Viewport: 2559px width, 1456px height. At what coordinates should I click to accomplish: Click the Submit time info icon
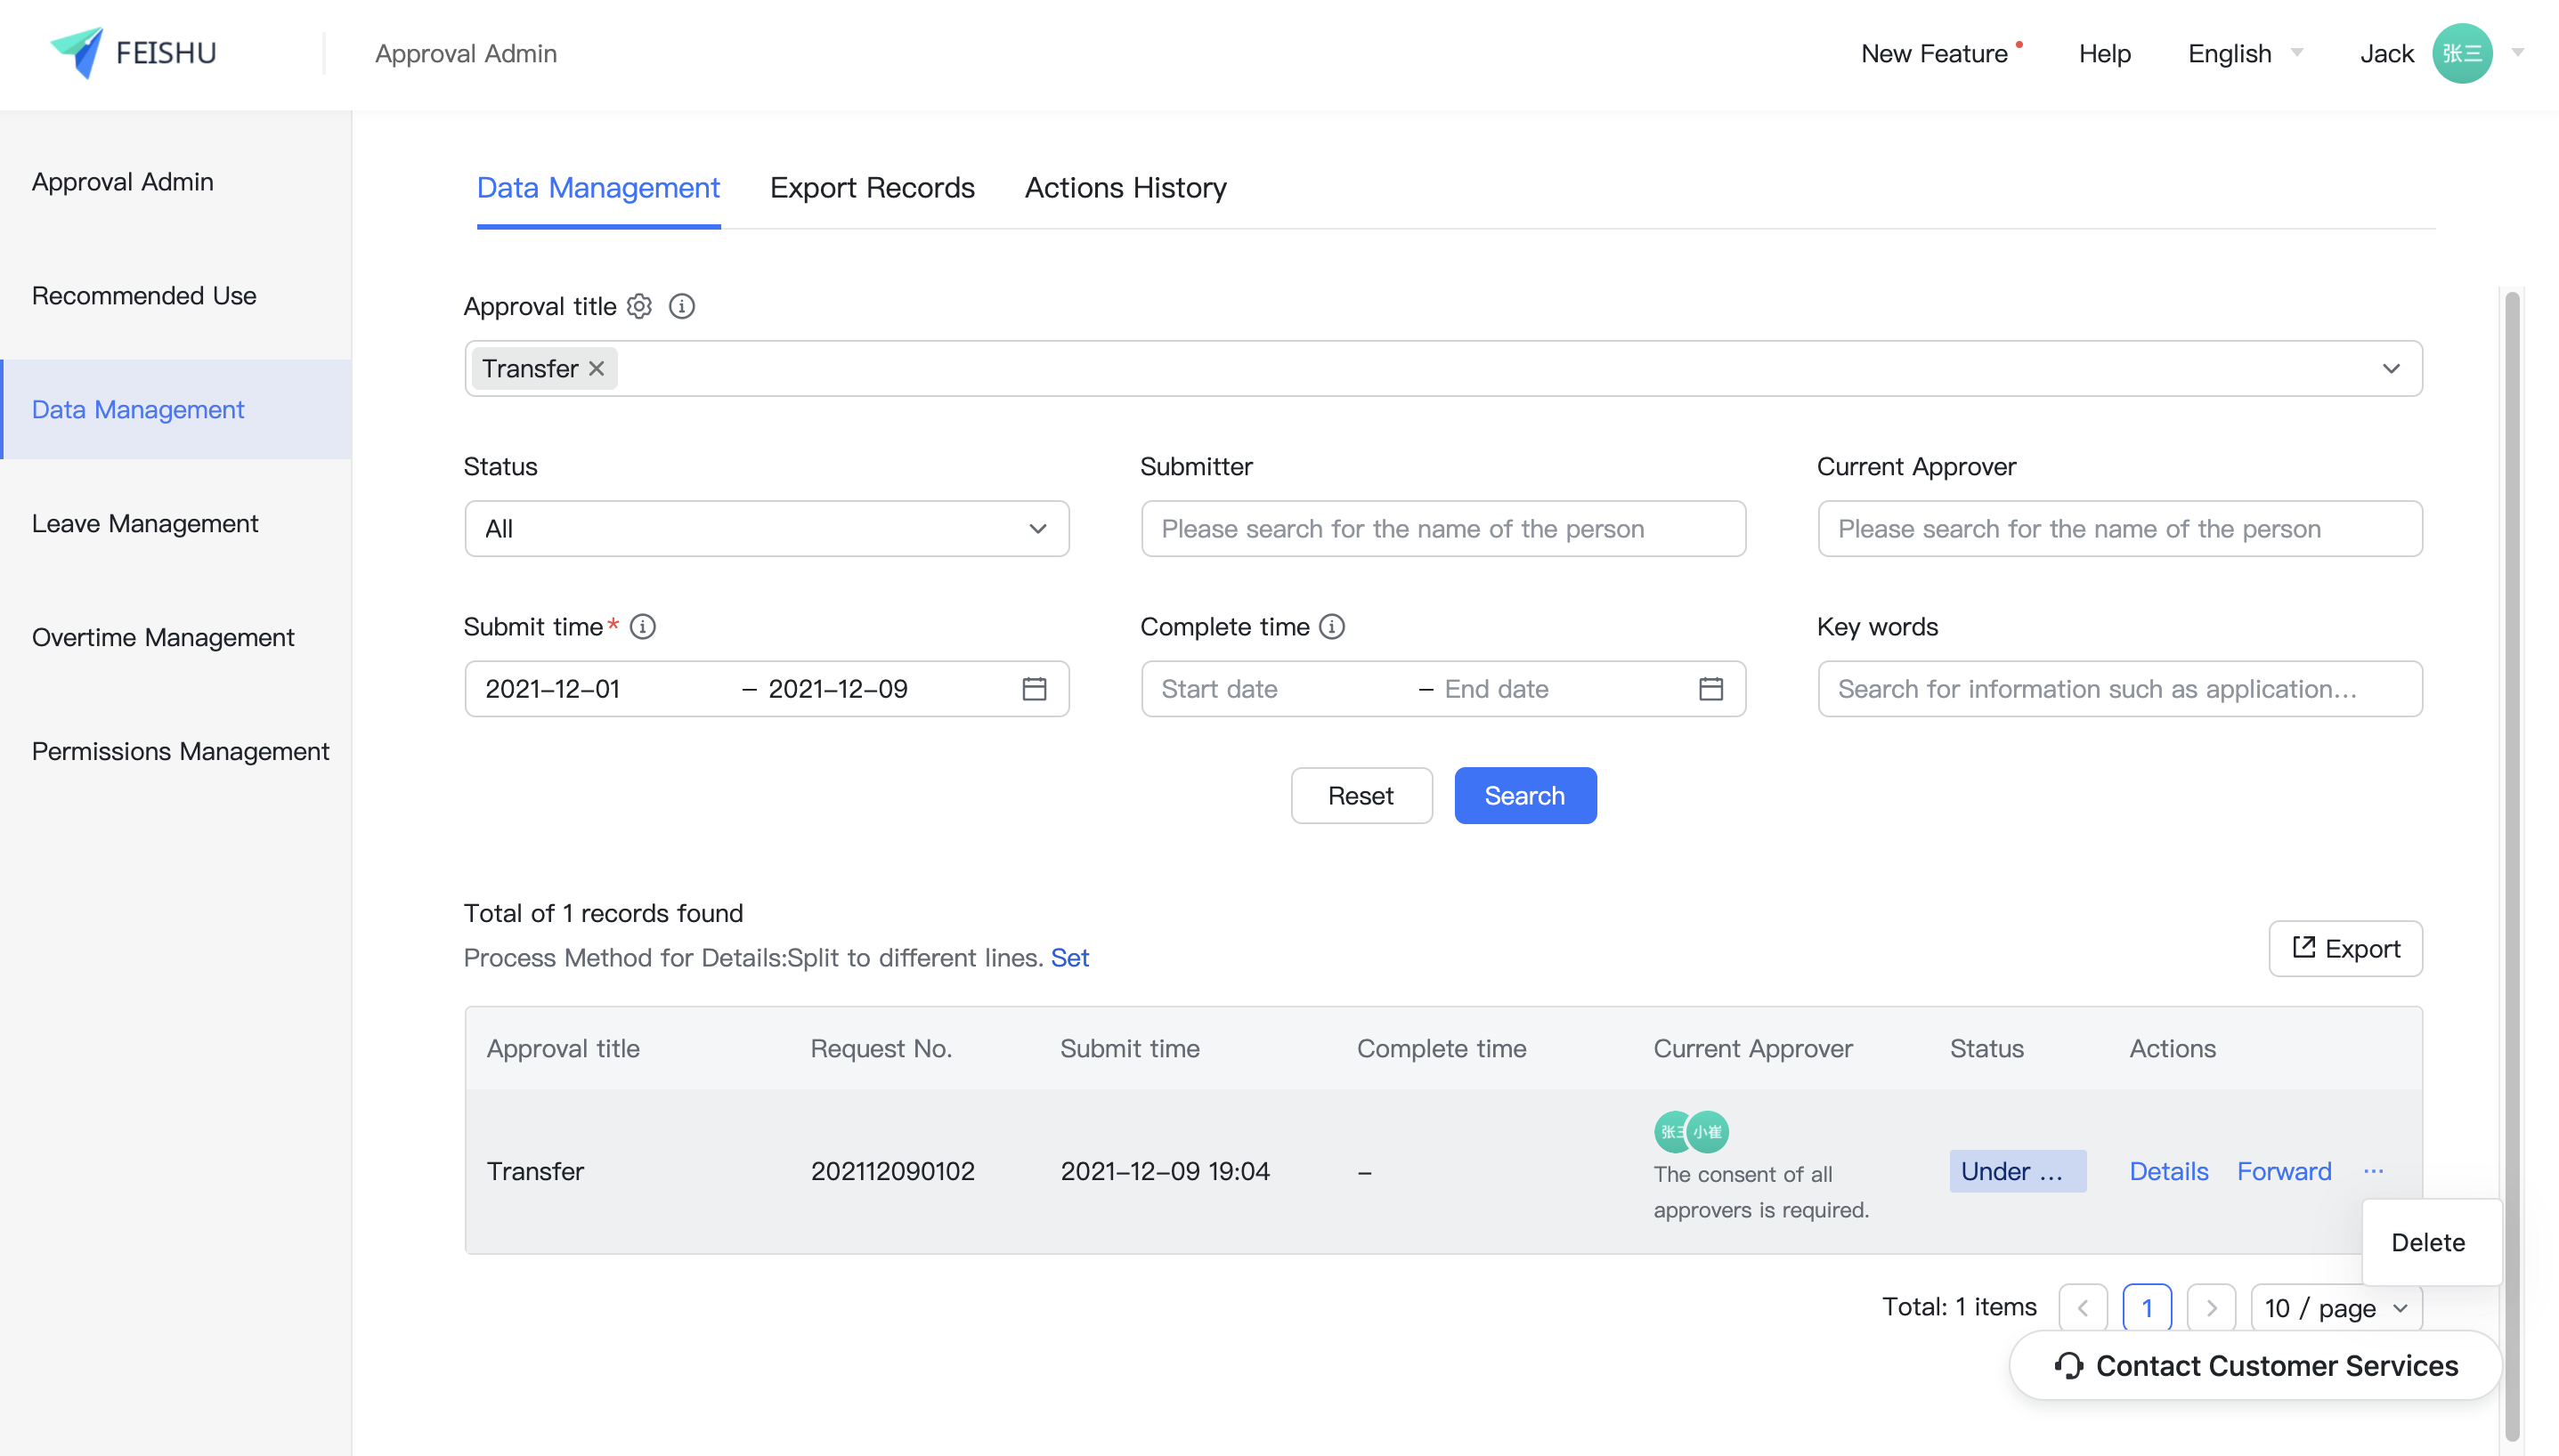[x=643, y=627]
